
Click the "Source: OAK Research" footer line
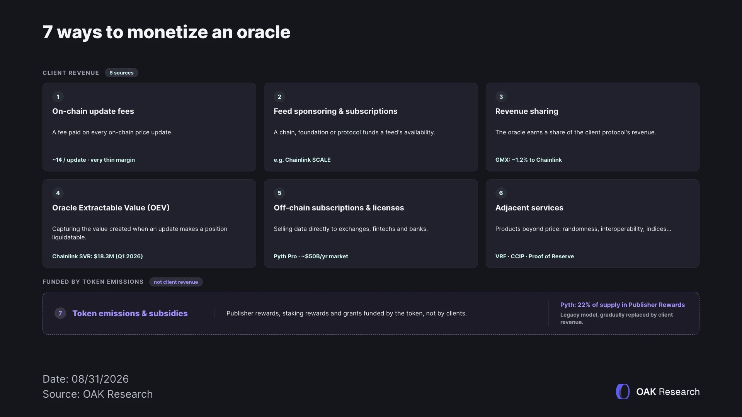98,394
